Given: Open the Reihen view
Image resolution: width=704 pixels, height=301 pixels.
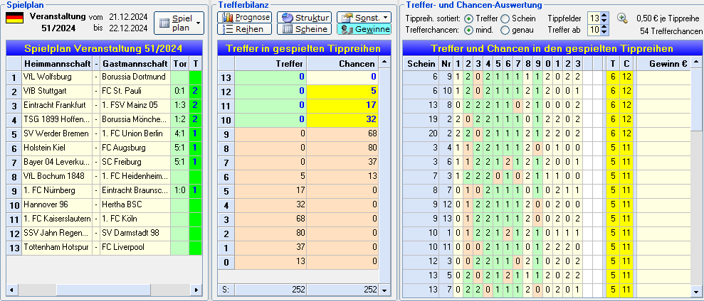Looking at the screenshot, I should tap(246, 29).
